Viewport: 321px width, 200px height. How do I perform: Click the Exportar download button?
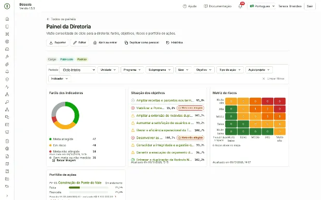click(x=57, y=43)
